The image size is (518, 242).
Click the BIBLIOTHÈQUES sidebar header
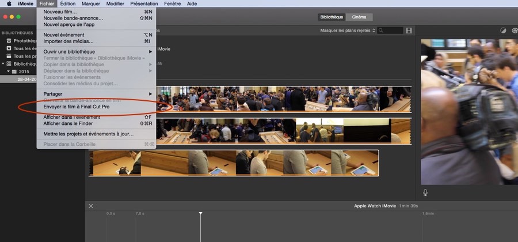17,33
